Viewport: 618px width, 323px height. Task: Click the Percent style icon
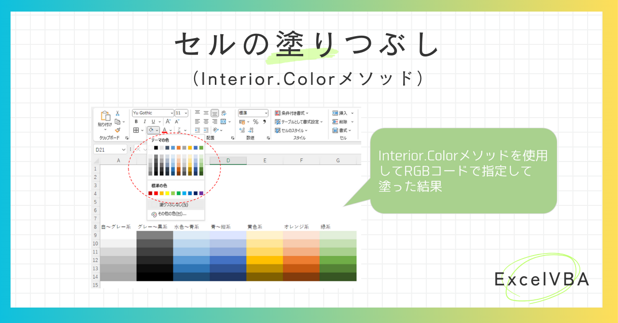(x=256, y=121)
